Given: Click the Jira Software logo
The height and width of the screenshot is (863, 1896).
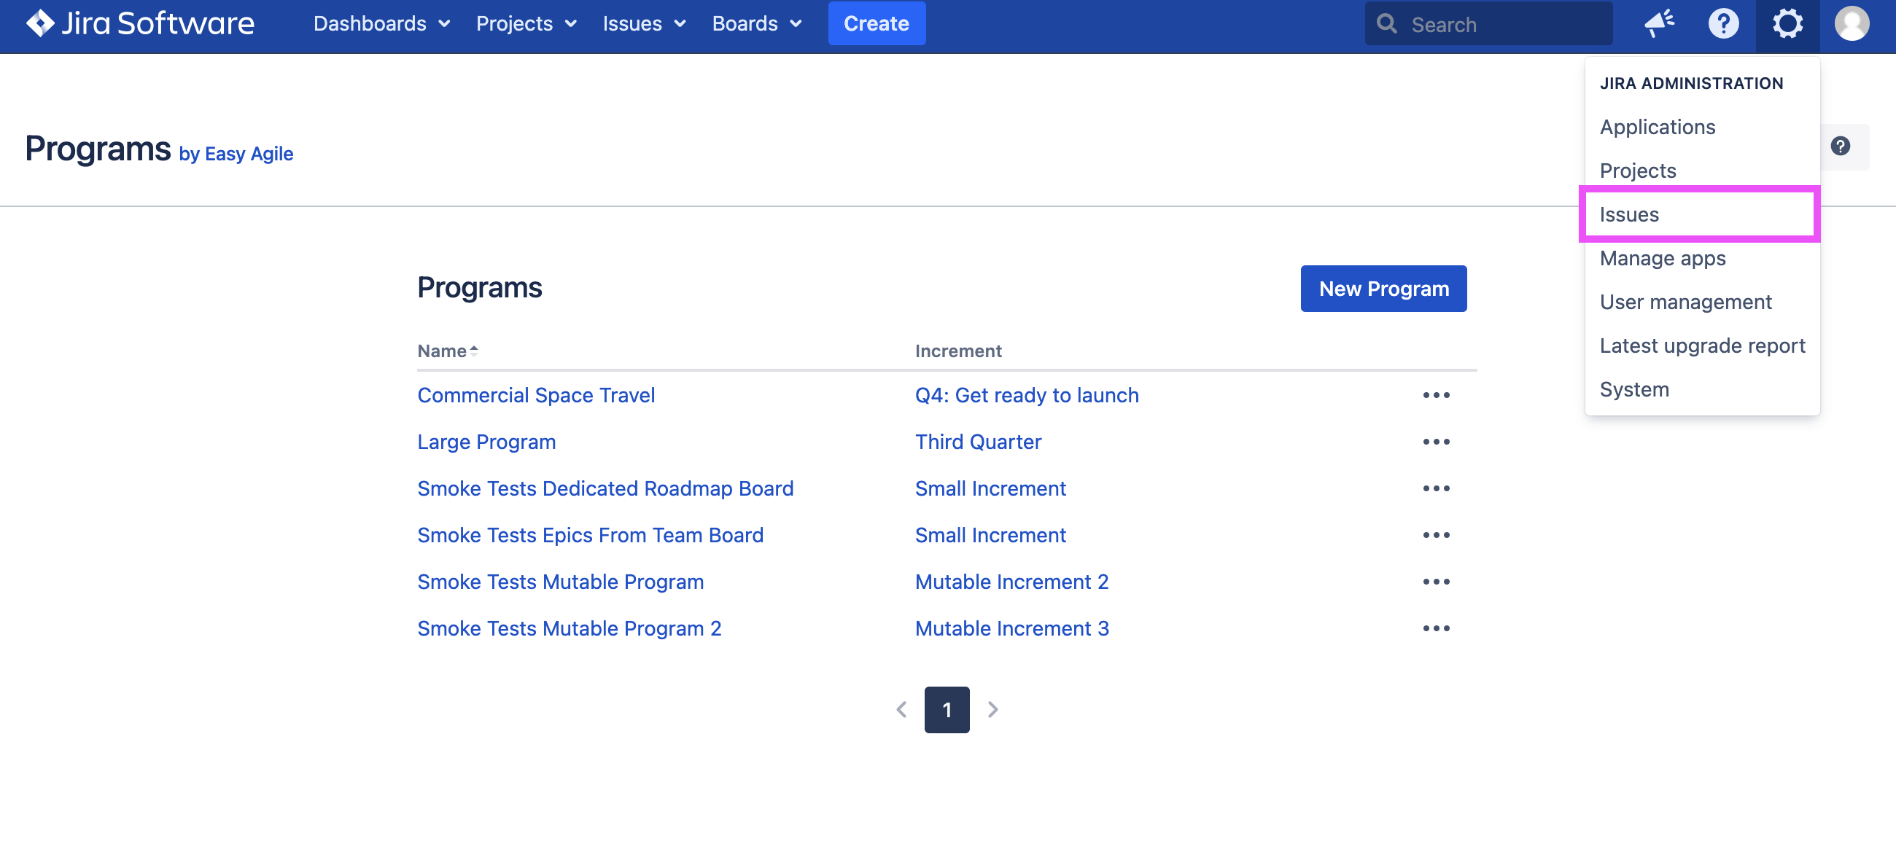Looking at the screenshot, I should click(x=140, y=23).
